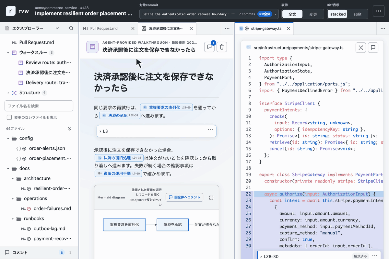
Task: Expand the stripe-gateway.ts file view to fullscreen
Action: tap(360, 48)
